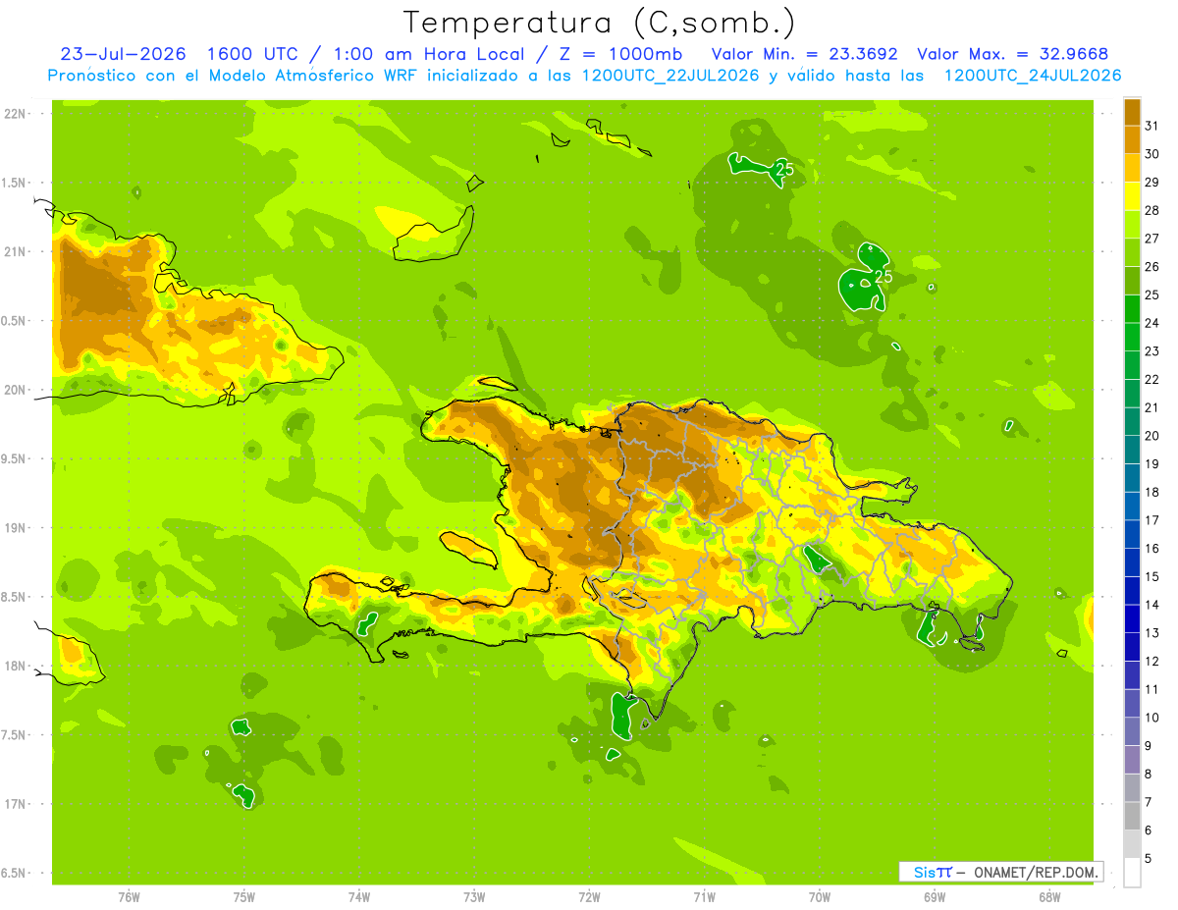Viewport: 1178px width, 910px height.
Task: Click the legend swatch between 26 and 27
Action: click(x=1132, y=252)
